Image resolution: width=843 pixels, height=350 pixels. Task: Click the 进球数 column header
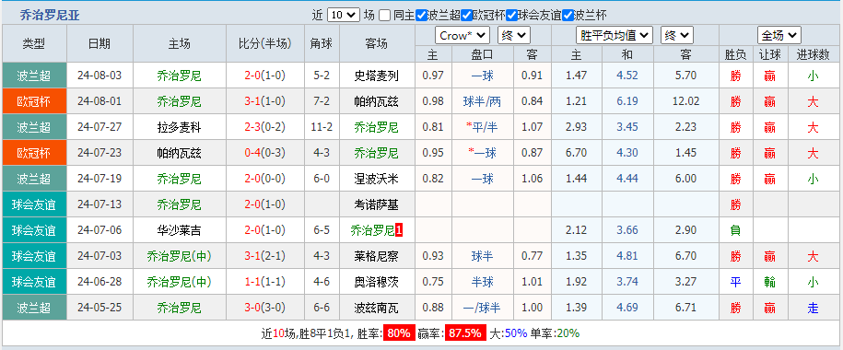[x=813, y=54]
